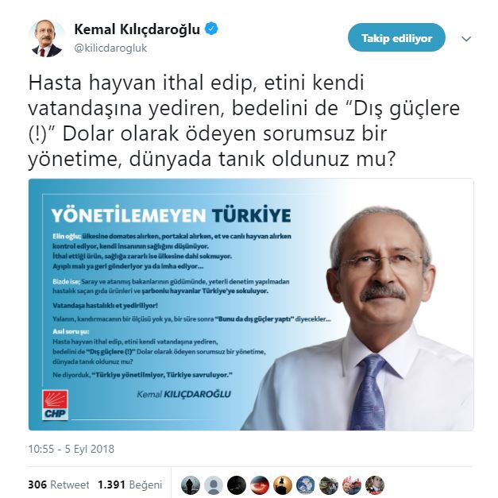Expand the tweet options chevron
Screen dimensions: 498x498
[466, 39]
